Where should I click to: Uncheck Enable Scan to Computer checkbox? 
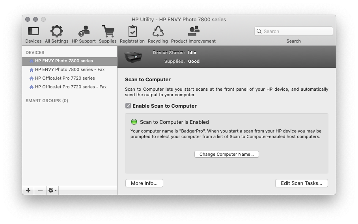tap(128, 106)
